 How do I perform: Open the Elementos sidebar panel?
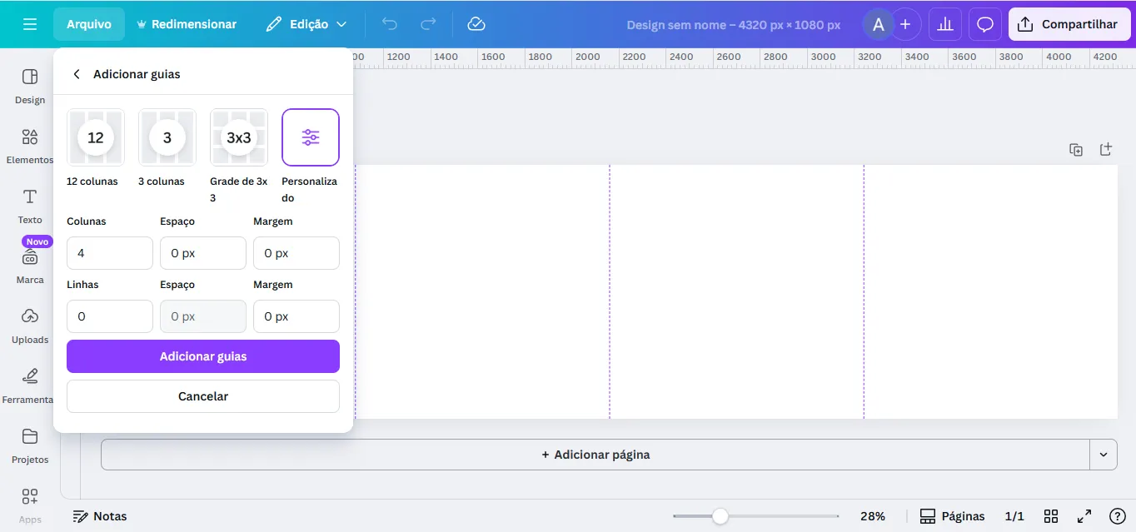[x=30, y=146]
